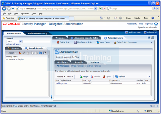Click the Accessibility link
This screenshot has height=114, width=161.
132,24
